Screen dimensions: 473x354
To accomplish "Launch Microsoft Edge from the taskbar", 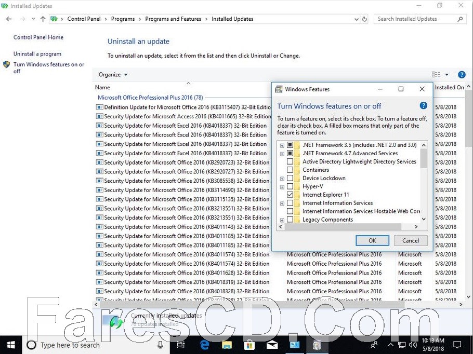I will click(204, 345).
